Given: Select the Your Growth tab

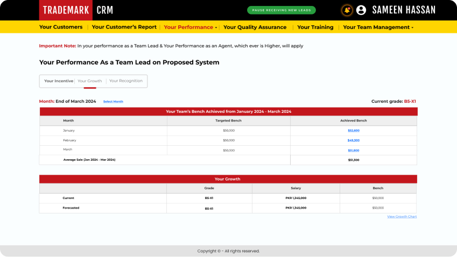Looking at the screenshot, I should pos(89,81).
